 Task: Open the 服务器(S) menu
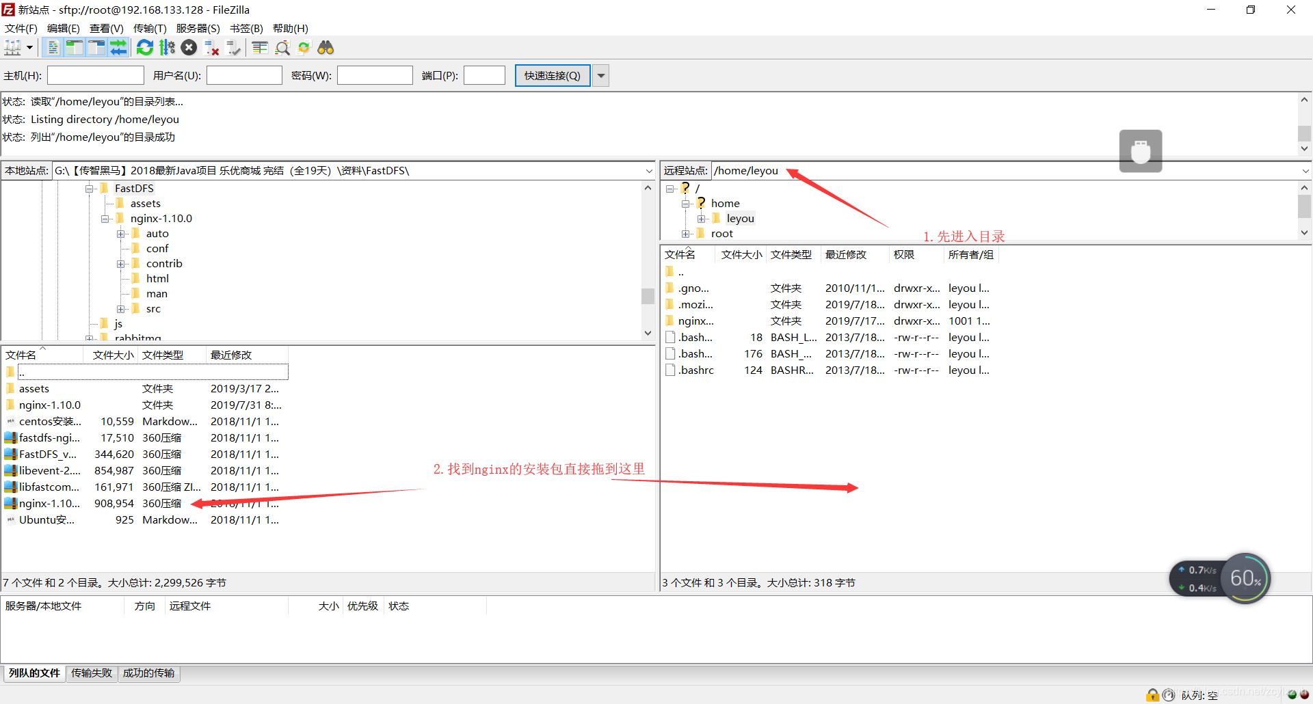(x=198, y=28)
